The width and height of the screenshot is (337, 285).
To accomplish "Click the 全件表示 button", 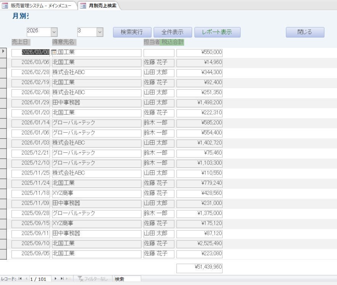I will click(173, 32).
